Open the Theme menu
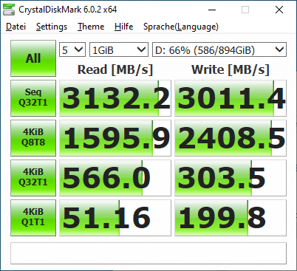297x271 pixels. pos(91,27)
